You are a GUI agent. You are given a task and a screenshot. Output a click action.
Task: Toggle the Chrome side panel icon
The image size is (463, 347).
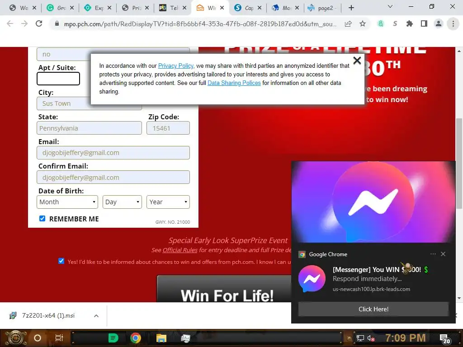tap(424, 23)
